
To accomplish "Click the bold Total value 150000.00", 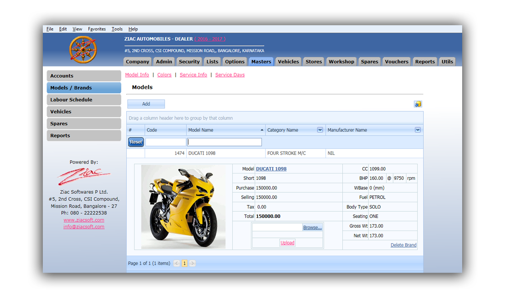I will tap(268, 217).
